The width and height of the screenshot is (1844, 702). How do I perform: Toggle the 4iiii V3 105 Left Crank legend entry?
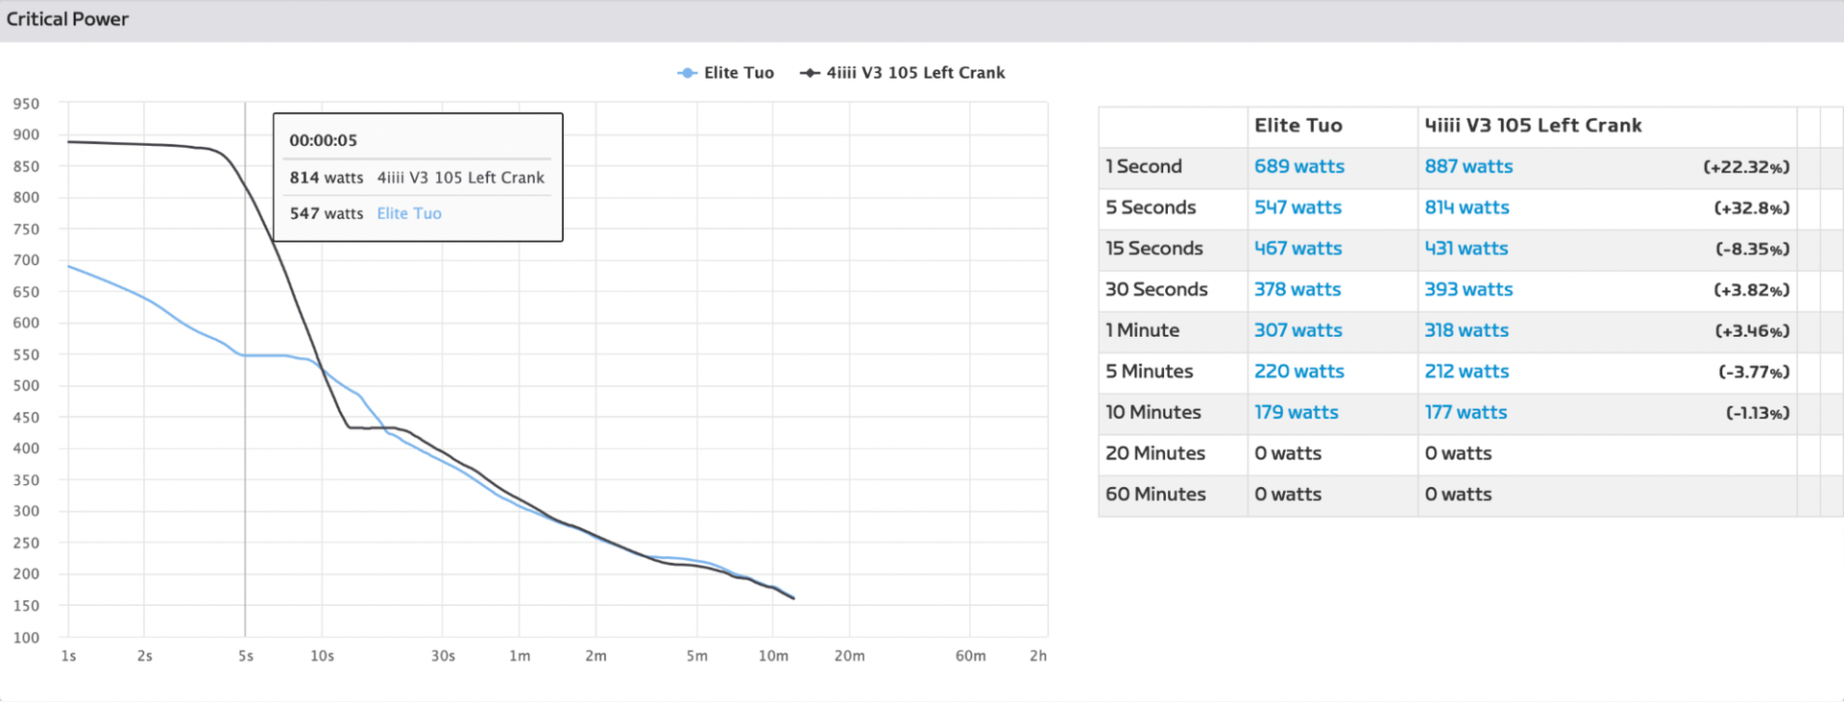point(903,73)
